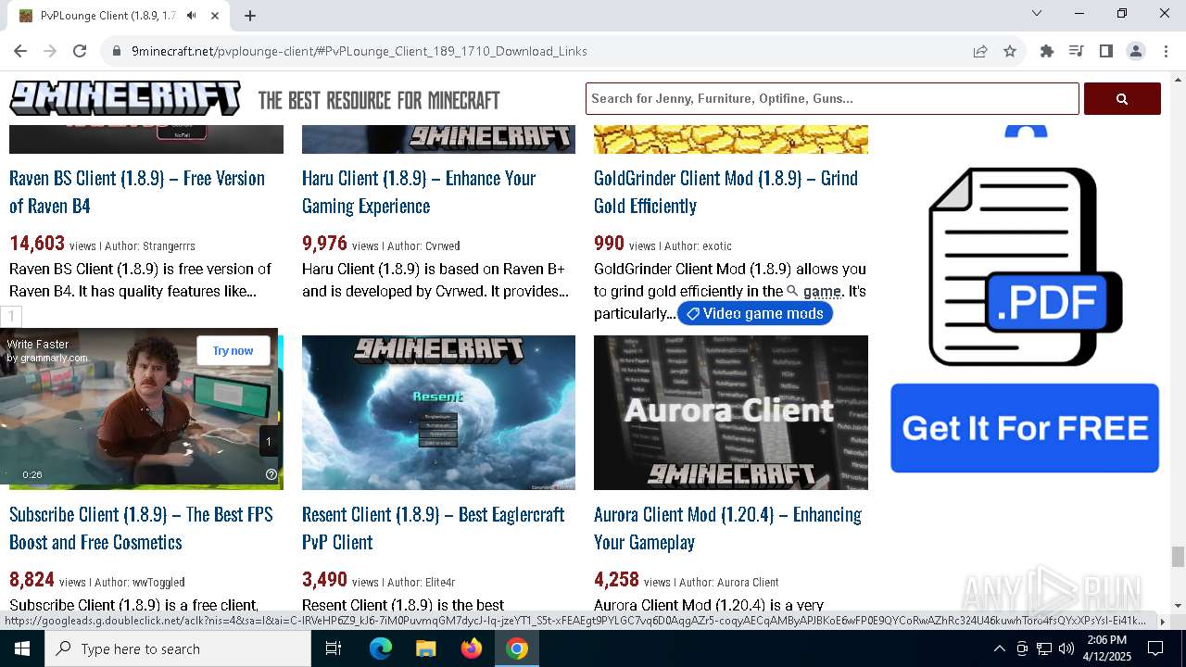The height and width of the screenshot is (667, 1186).
Task: Open GoldGrinder Client Mod article
Action: pyautogui.click(x=725, y=192)
